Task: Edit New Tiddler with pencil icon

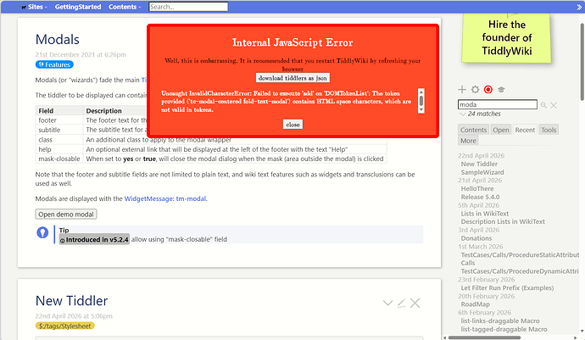Action: [402, 303]
